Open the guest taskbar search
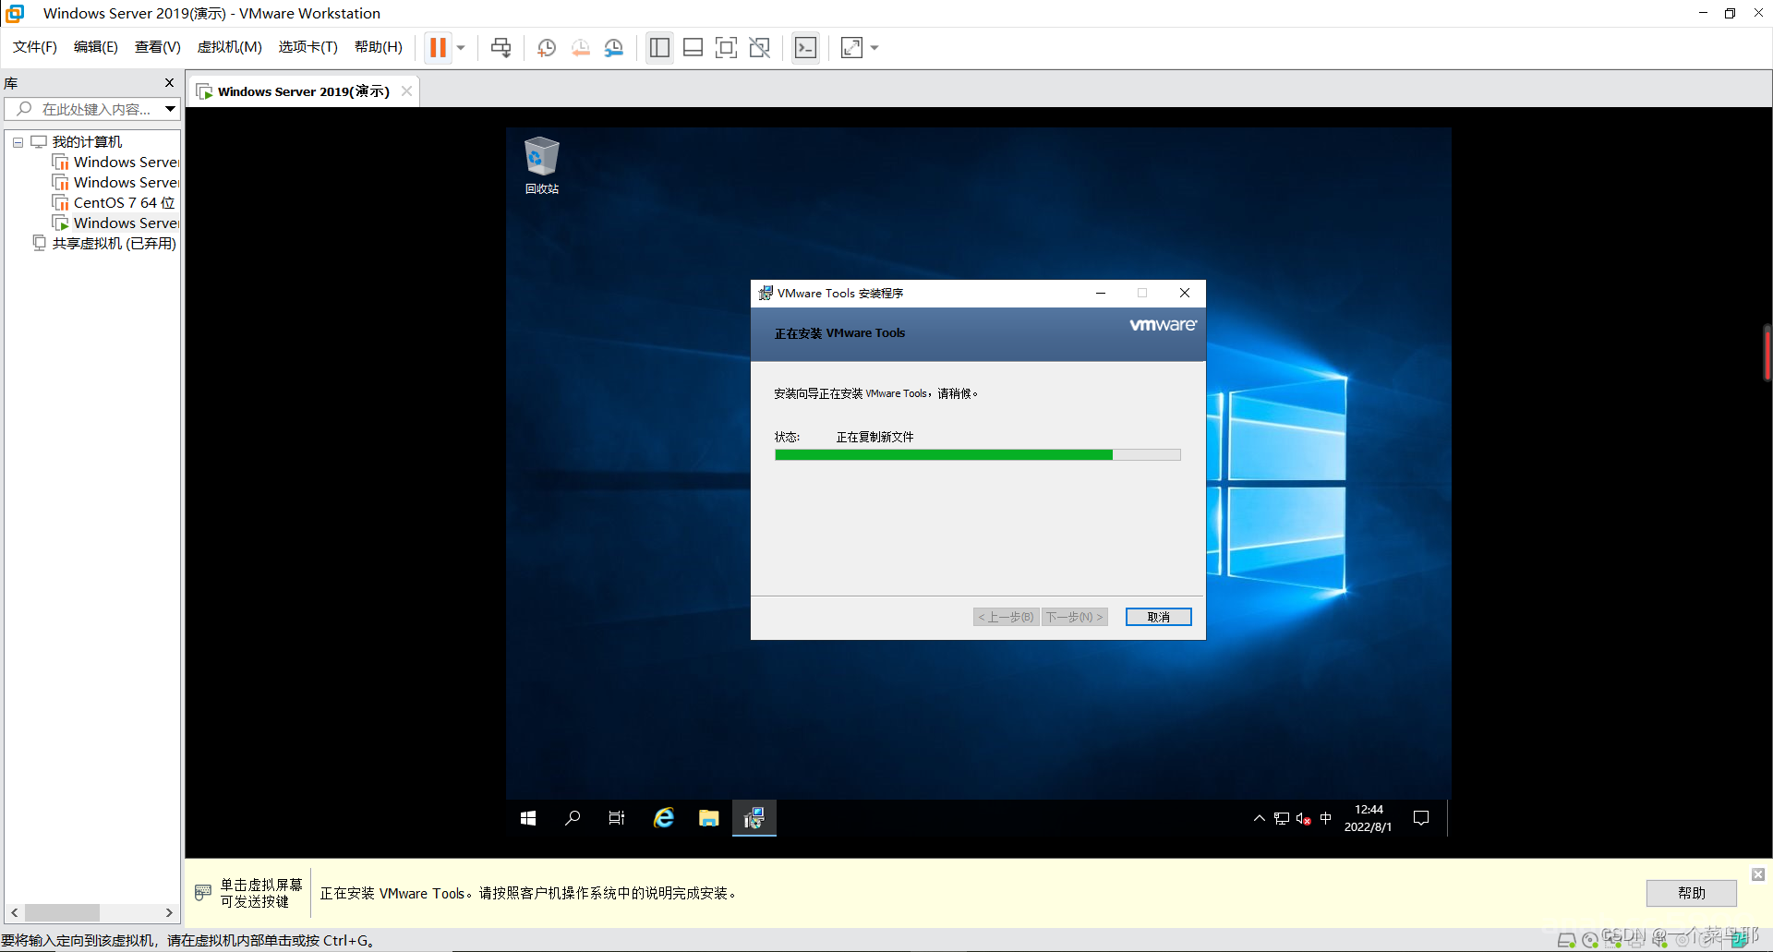 573,818
